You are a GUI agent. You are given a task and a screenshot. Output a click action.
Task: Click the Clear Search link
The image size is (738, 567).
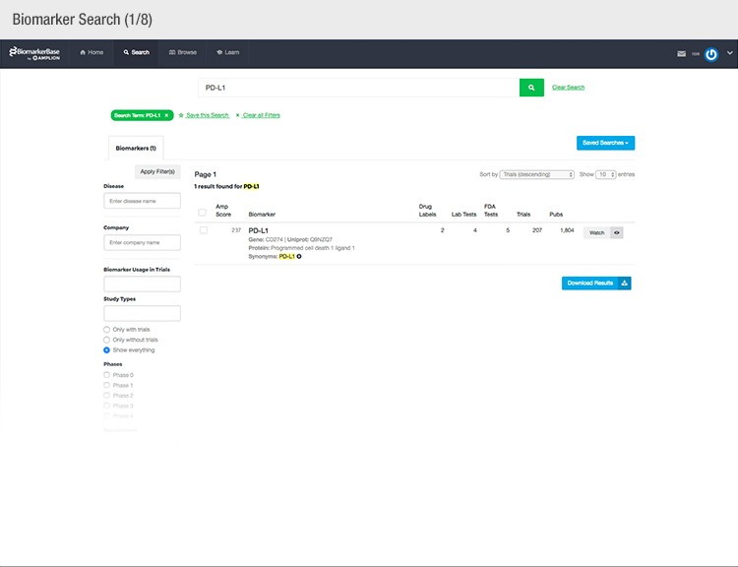click(568, 88)
